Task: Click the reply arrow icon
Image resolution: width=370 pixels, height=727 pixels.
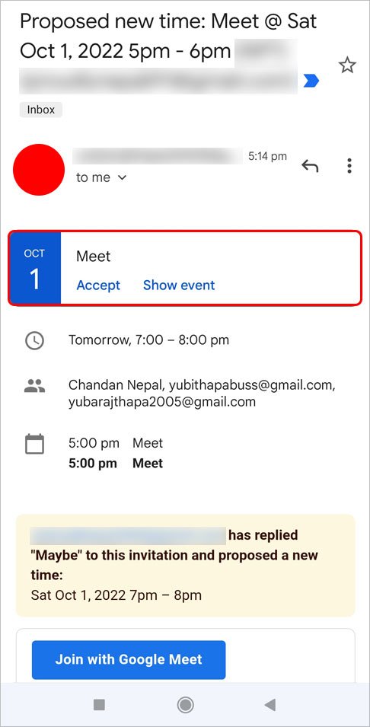Action: coord(310,165)
